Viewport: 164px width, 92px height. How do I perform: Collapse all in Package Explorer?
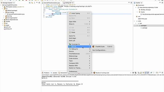(x=30, y=3)
